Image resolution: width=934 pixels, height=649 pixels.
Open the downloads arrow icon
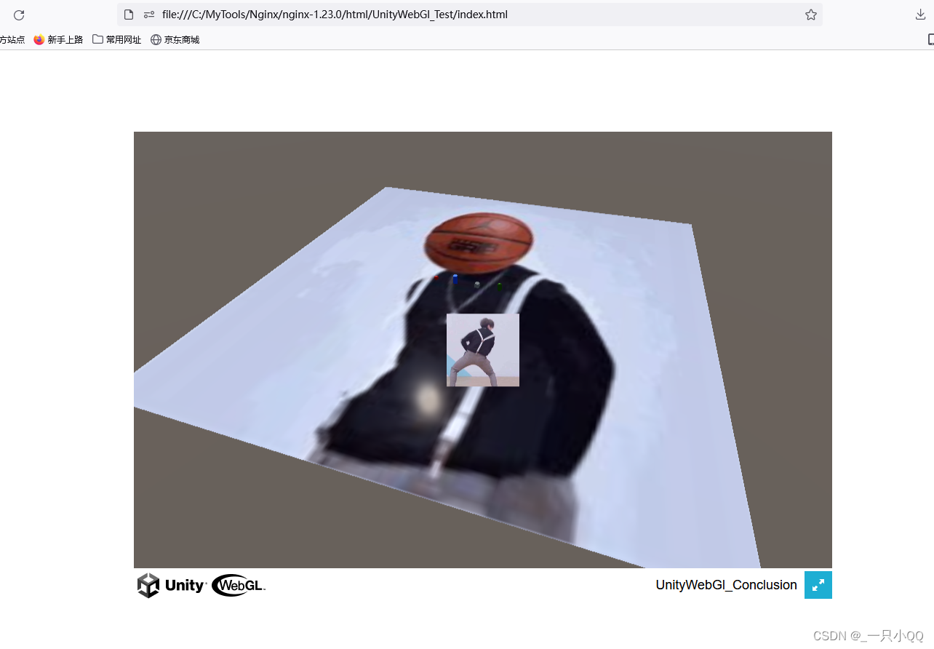(x=920, y=15)
